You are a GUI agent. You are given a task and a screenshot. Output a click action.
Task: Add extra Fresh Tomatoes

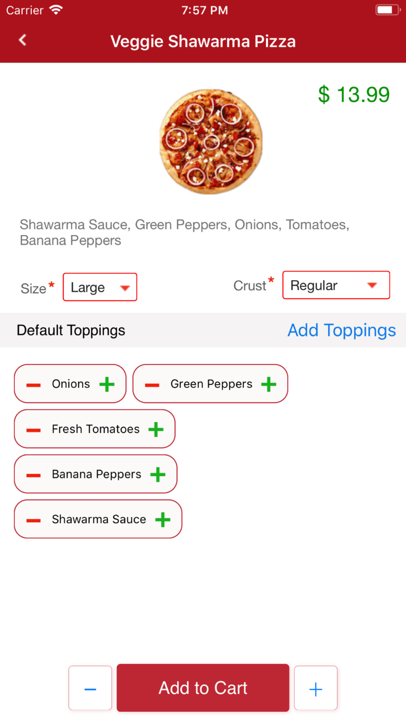click(156, 429)
